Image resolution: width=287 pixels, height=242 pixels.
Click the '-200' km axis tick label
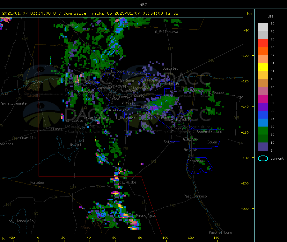tap(245, 183)
